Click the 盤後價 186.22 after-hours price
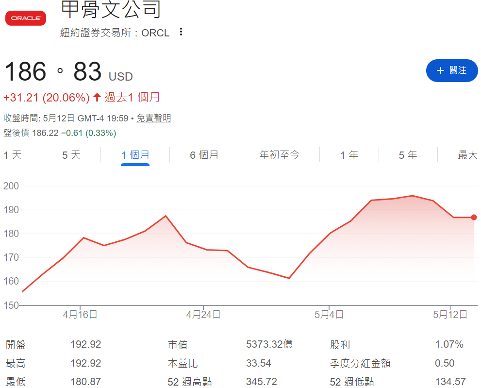Viewport: 481px width, 388px height. coord(31,133)
